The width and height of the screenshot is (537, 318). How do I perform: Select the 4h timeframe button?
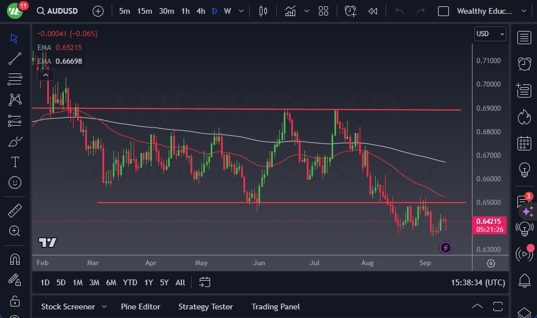tap(200, 11)
